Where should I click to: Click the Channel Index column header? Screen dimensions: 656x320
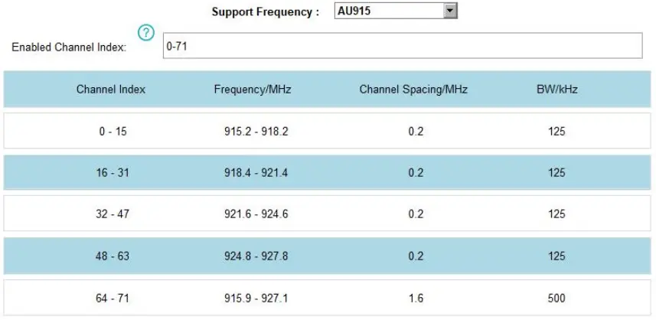111,90
